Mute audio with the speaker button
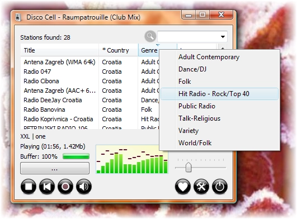297x219 pixels. pyautogui.click(x=84, y=187)
